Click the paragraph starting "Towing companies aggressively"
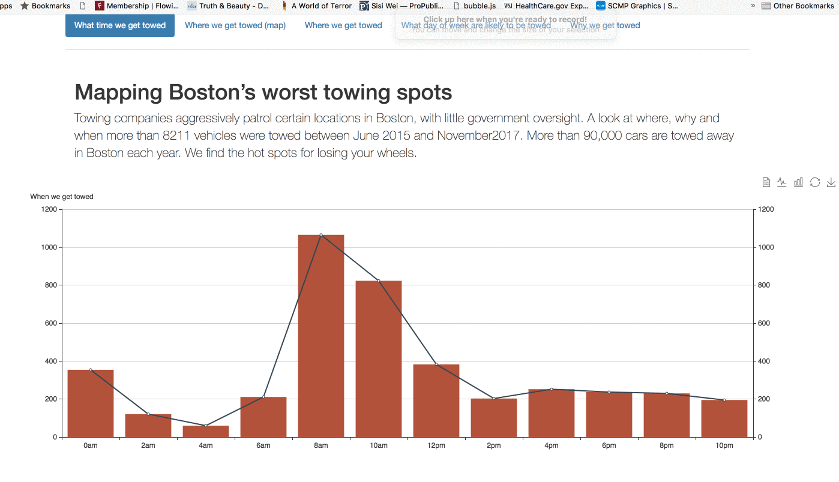 [404, 135]
